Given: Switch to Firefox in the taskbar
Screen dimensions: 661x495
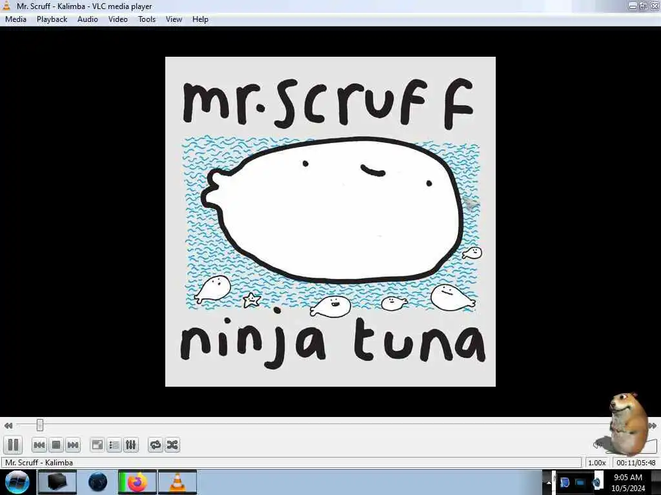Looking at the screenshot, I should coord(137,482).
